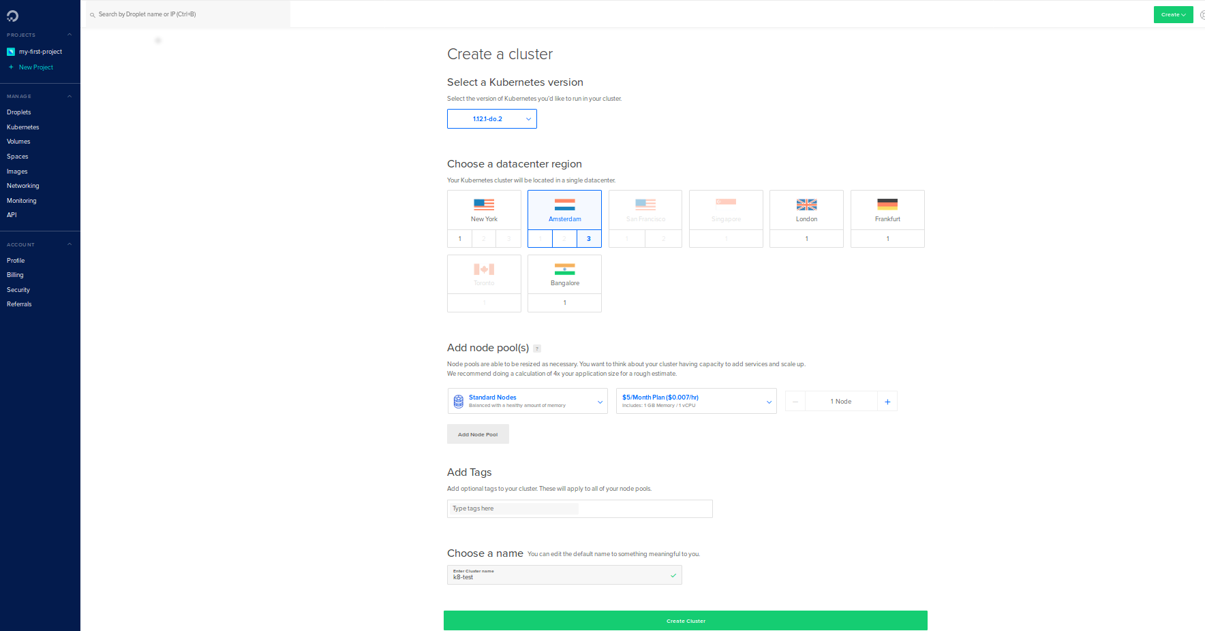Image resolution: width=1205 pixels, height=631 pixels.
Task: Select the New York region
Action: [484, 210]
